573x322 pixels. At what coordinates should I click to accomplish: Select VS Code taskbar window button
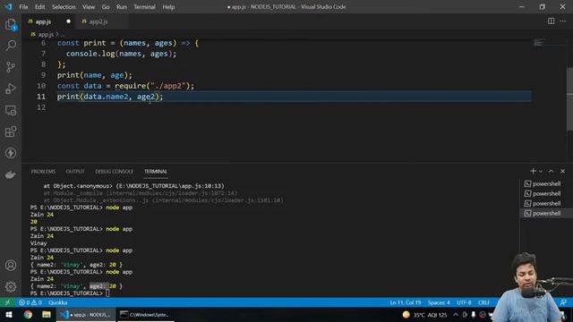(86, 314)
